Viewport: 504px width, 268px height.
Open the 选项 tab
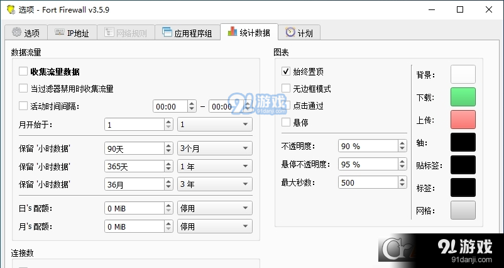click(26, 33)
